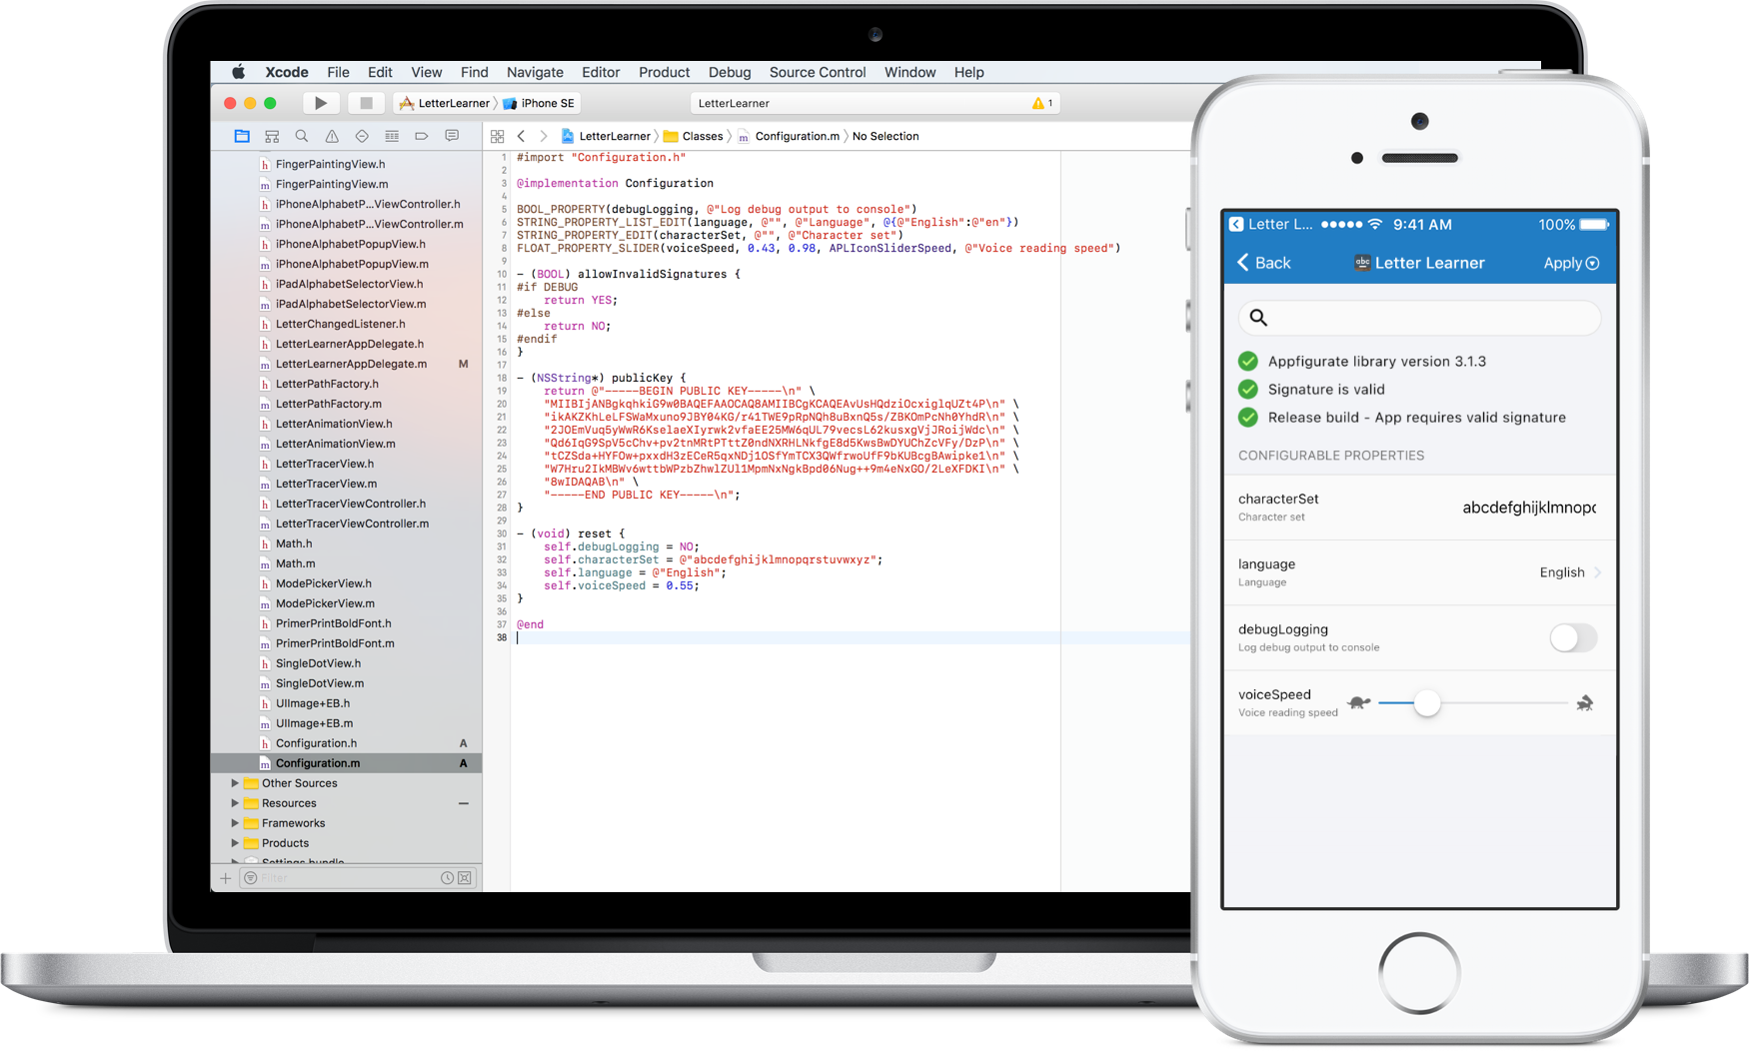Select the iPhone SE destination in toolbar
This screenshot has width=1749, height=1052.
(x=540, y=103)
